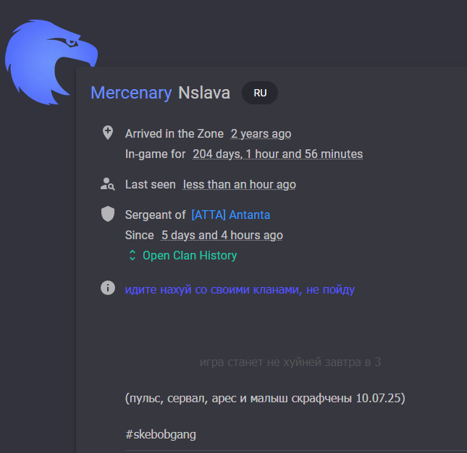Click the location pin arrival icon
Screen dimensions: 467x453
[108, 133]
